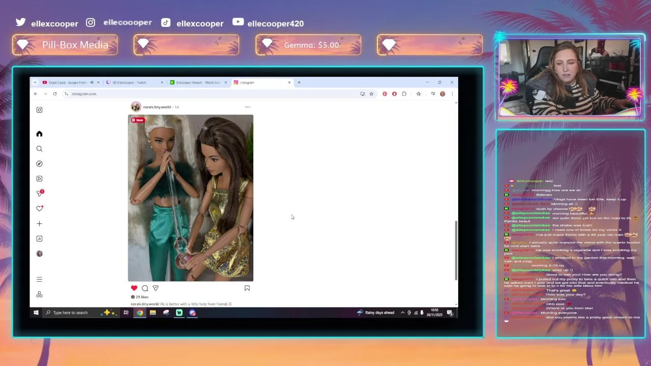Bookmark the corals.tiny.world post
This screenshot has height=366, width=651.
247,288
